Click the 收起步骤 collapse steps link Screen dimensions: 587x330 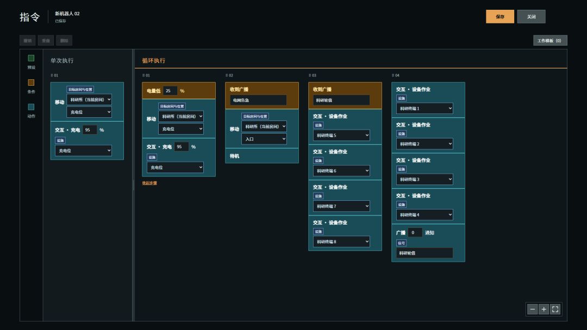149,183
